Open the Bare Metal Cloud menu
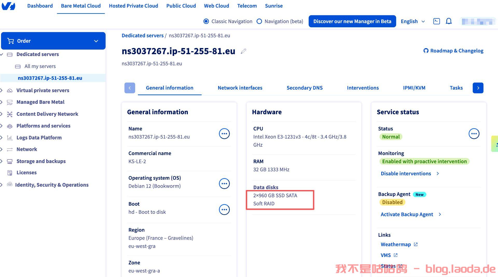This screenshot has height=277, width=498. [81, 6]
